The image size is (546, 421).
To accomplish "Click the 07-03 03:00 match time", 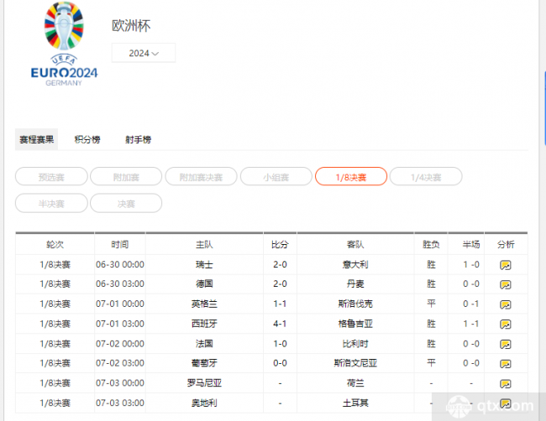I will [x=120, y=403].
